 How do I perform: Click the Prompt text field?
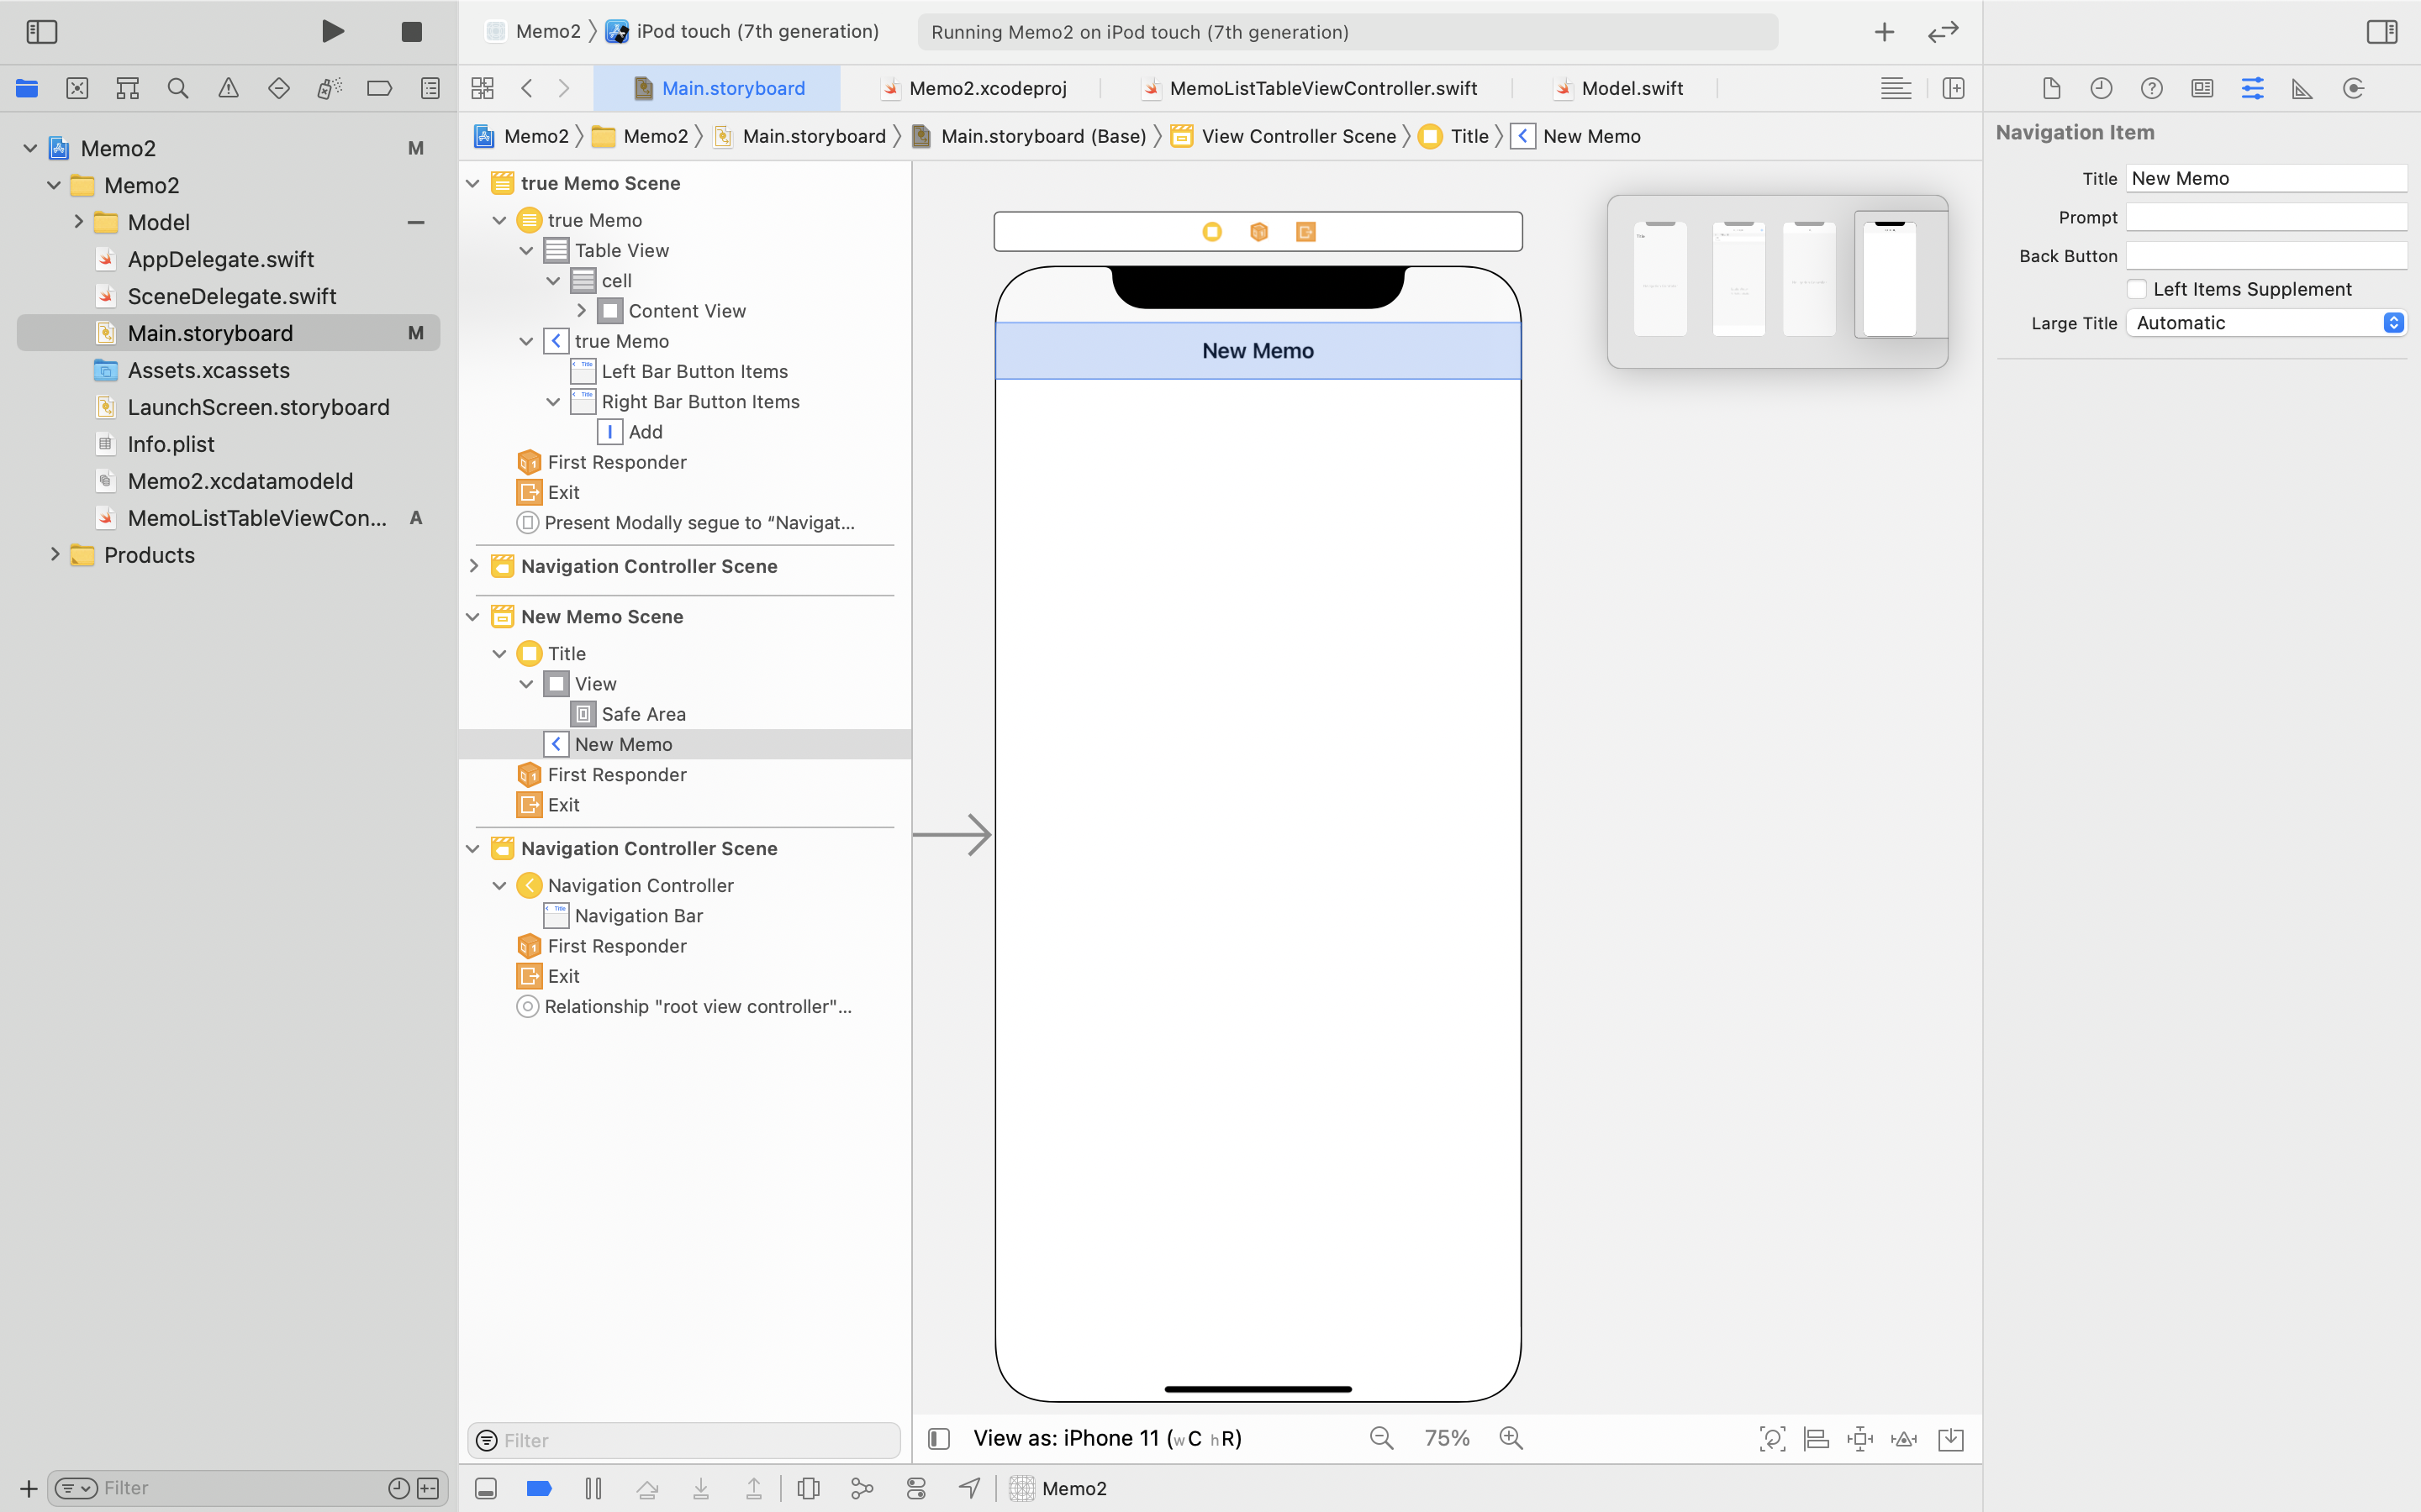[2266, 217]
